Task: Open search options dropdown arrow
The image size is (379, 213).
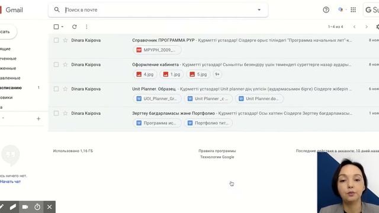Action: click(x=259, y=10)
